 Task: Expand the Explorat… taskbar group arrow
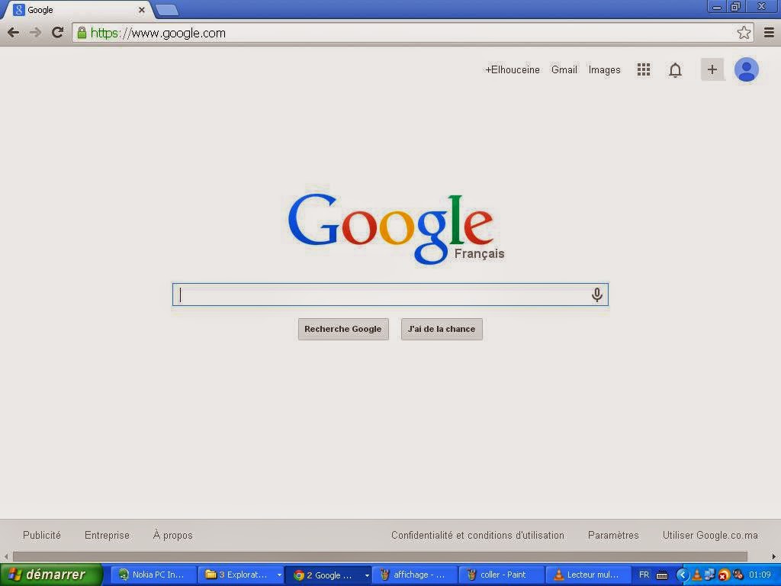279,575
